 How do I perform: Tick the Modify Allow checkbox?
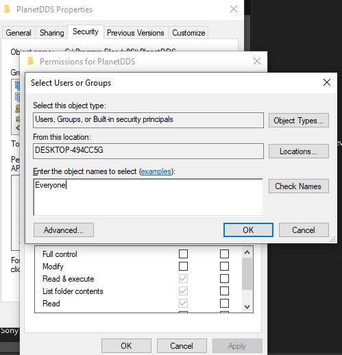pos(183,266)
